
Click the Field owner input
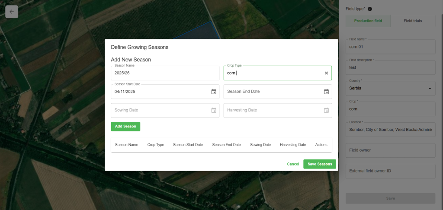[x=390, y=150]
